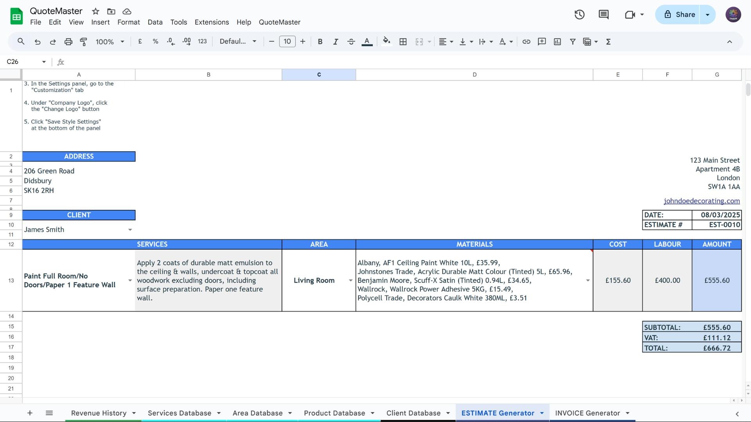Click the borders toolbar icon

pyautogui.click(x=403, y=42)
